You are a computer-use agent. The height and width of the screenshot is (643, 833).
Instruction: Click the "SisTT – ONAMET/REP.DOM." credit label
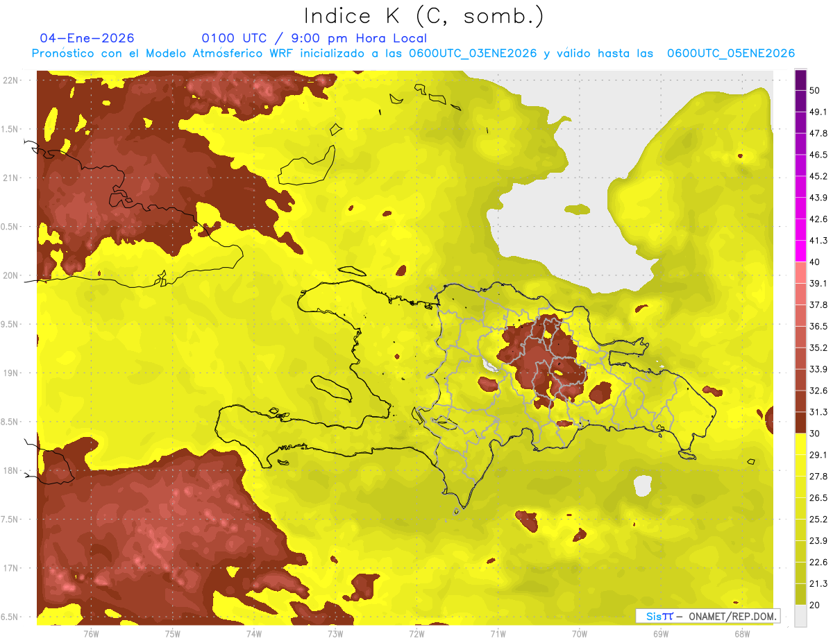(708, 616)
